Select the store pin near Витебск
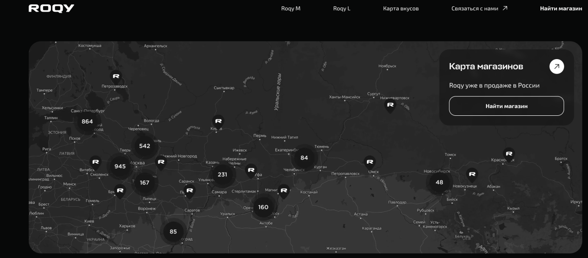This screenshot has height=258, width=588. point(96,162)
